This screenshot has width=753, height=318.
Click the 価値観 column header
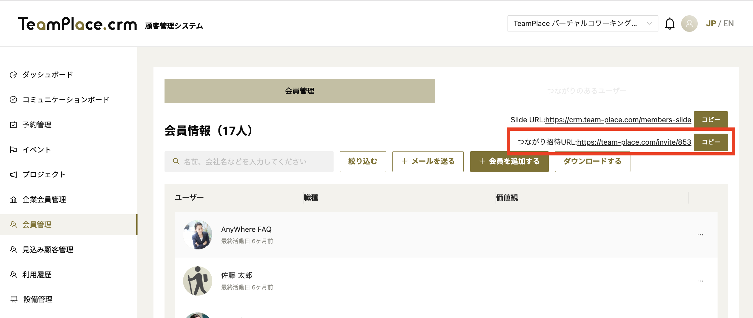tap(507, 197)
